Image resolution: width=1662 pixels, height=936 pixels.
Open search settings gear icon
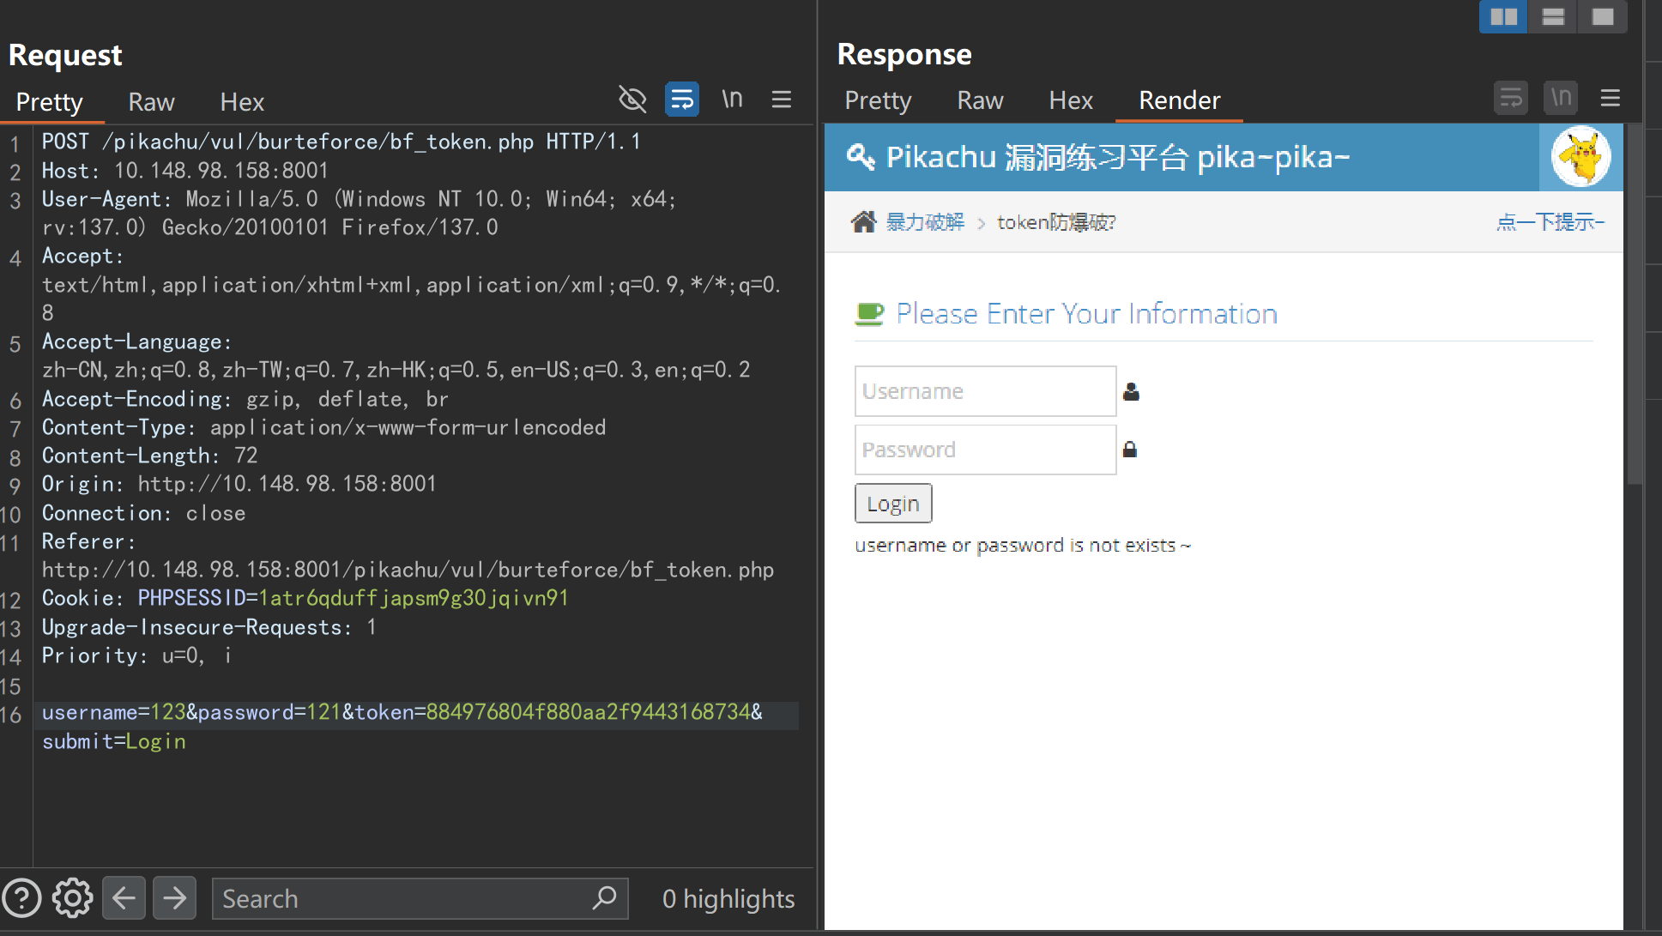point(72,898)
